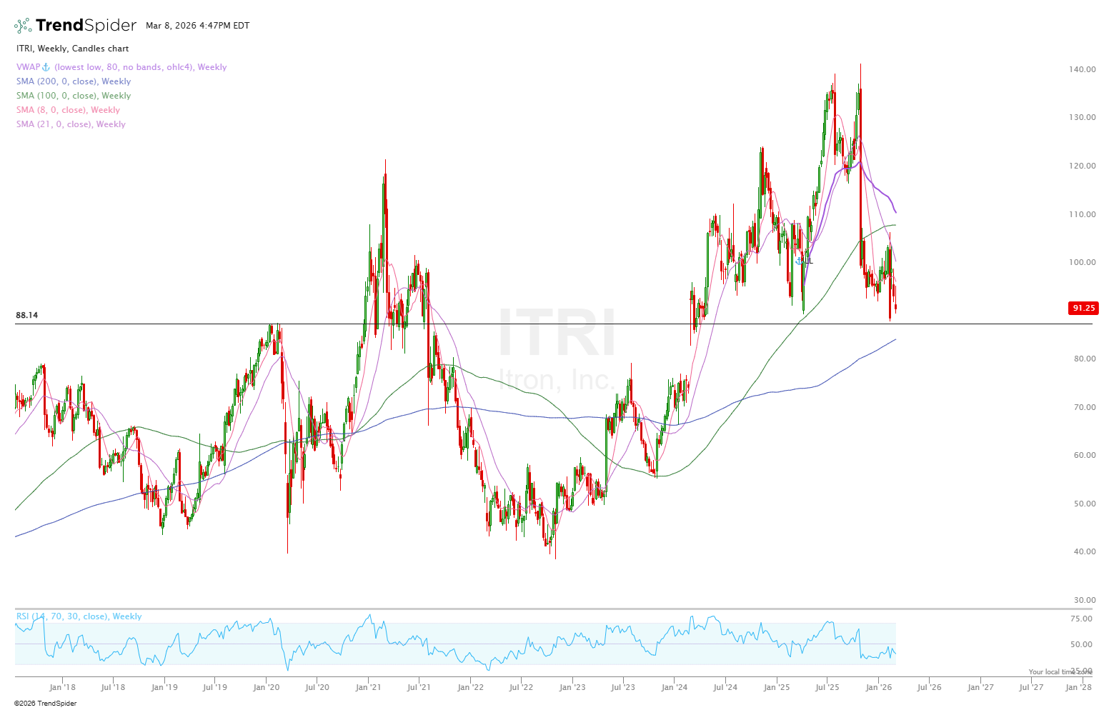Image resolution: width=1114 pixels, height=710 pixels.
Task: Click the Jan '22 date axis label
Action: pyautogui.click(x=470, y=688)
